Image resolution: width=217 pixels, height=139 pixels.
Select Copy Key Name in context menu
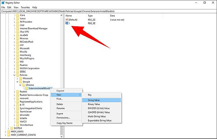(x=66, y=123)
